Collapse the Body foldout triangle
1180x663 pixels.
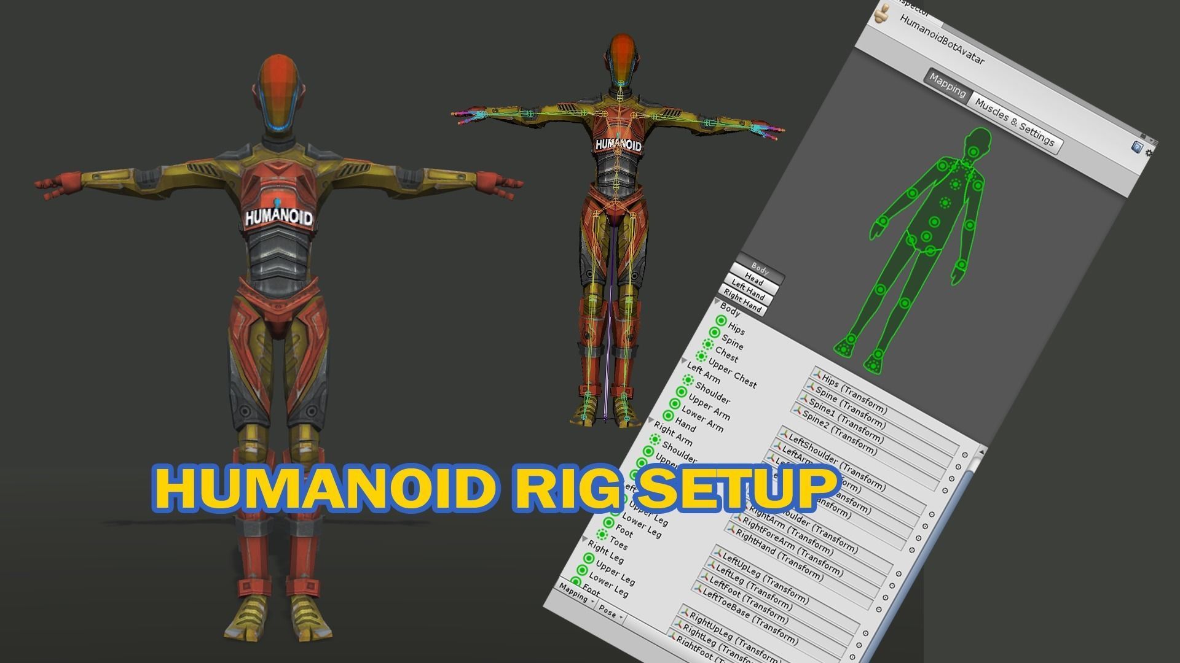point(717,300)
